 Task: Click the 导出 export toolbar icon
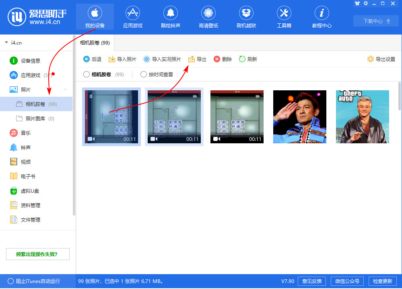(192, 59)
